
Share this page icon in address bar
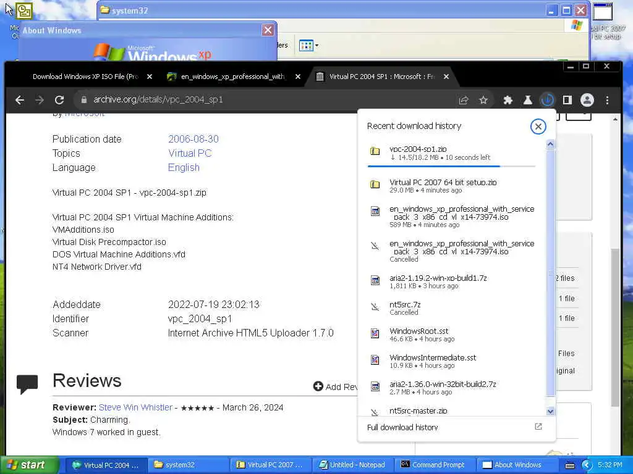coord(464,100)
